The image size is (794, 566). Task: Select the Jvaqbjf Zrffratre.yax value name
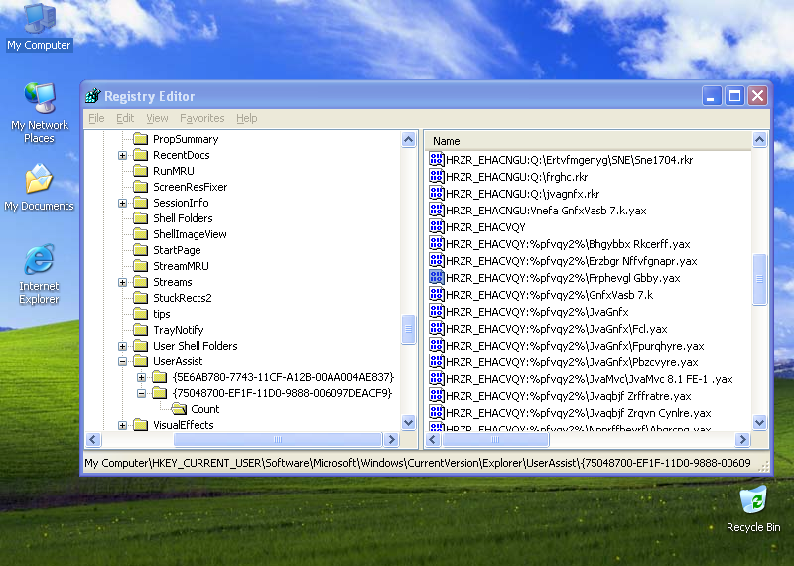pos(568,396)
